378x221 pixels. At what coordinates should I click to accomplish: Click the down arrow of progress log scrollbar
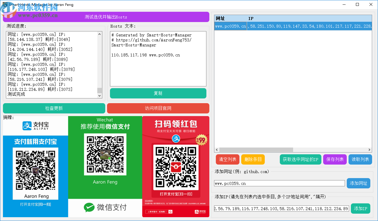[x=100, y=96]
